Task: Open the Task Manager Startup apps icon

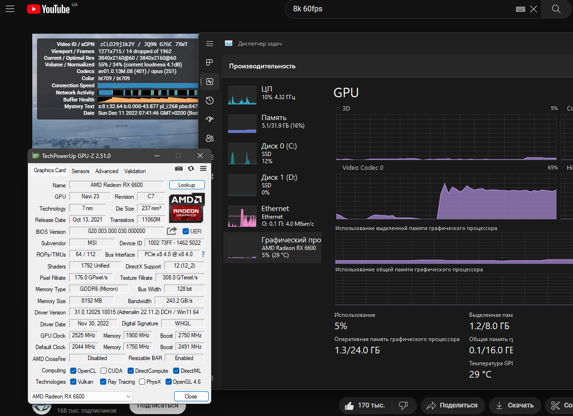Action: click(210, 120)
